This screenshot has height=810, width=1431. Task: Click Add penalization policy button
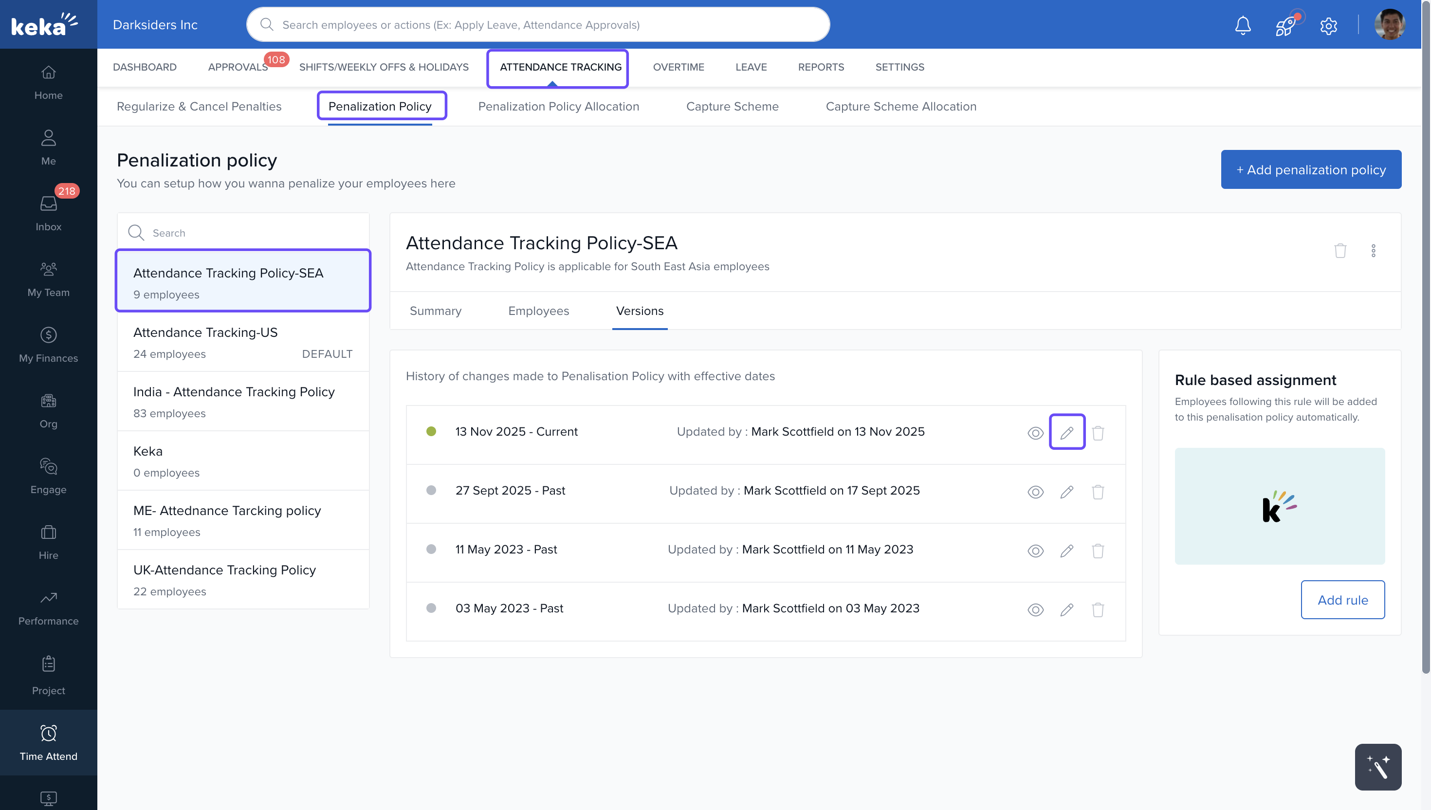click(x=1310, y=170)
